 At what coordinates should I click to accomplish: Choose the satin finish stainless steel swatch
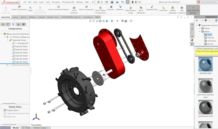(x=205, y=86)
